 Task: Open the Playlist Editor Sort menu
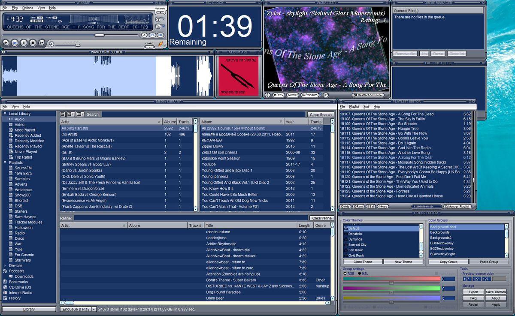tap(366, 107)
